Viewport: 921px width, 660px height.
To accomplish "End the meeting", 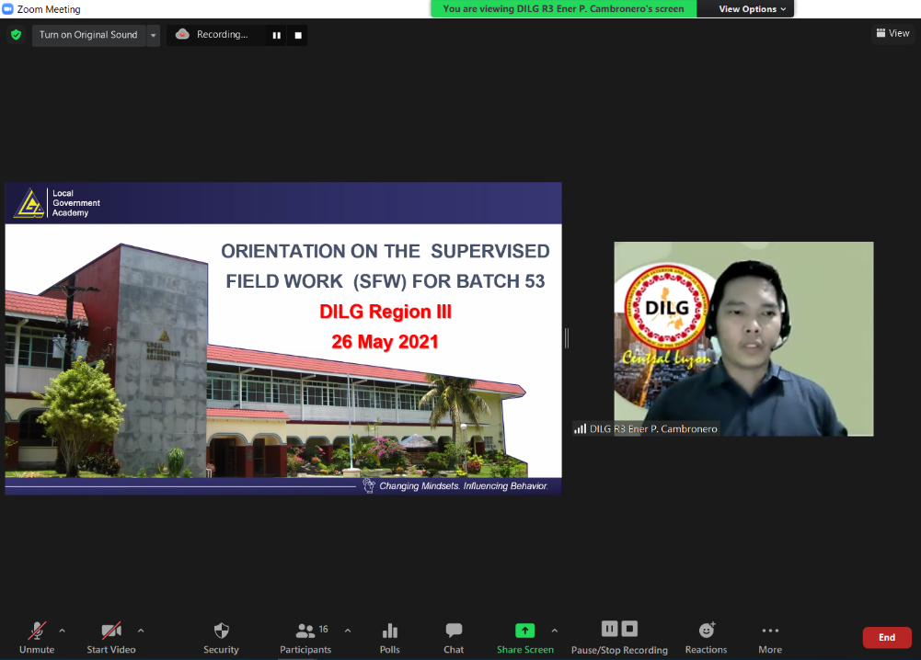I will click(x=887, y=637).
